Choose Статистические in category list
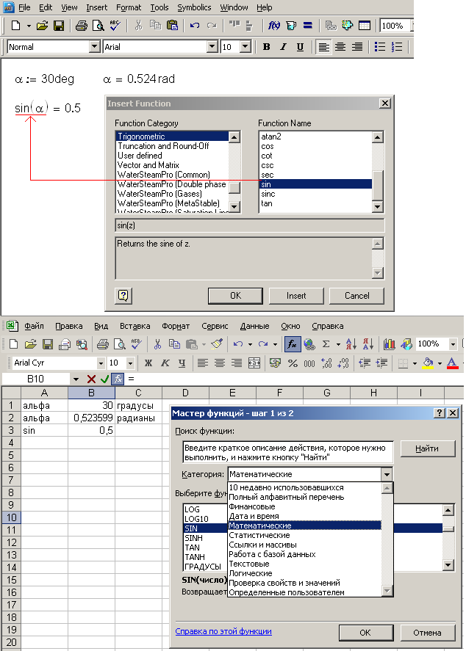This screenshot has height=651, width=466. click(304, 535)
